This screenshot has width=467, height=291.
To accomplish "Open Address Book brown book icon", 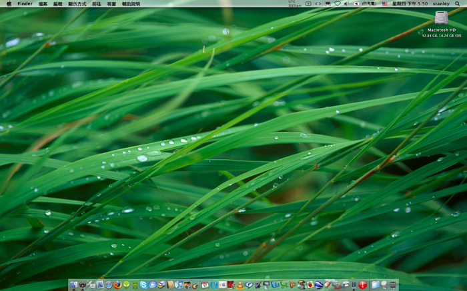I will click(x=170, y=285).
